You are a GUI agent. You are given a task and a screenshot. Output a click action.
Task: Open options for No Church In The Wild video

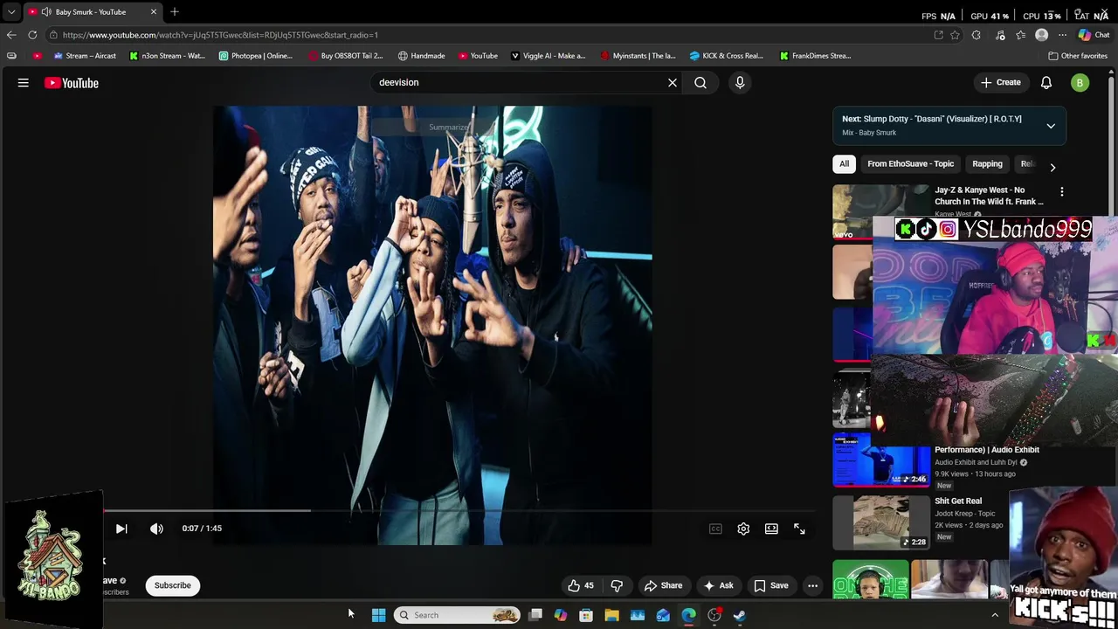[x=1062, y=191]
